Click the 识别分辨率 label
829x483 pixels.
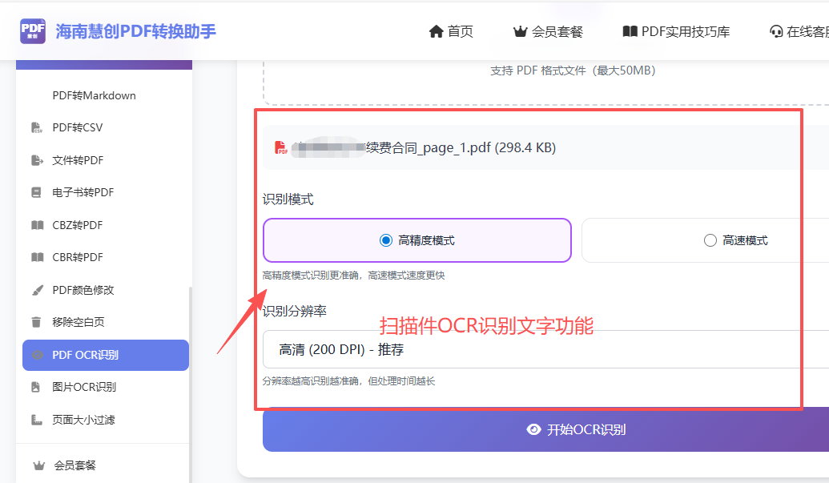tap(295, 311)
